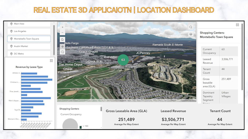248x139 pixels.
Task: Expand the Revenue by Lease Type chart
Action: tap(51, 61)
